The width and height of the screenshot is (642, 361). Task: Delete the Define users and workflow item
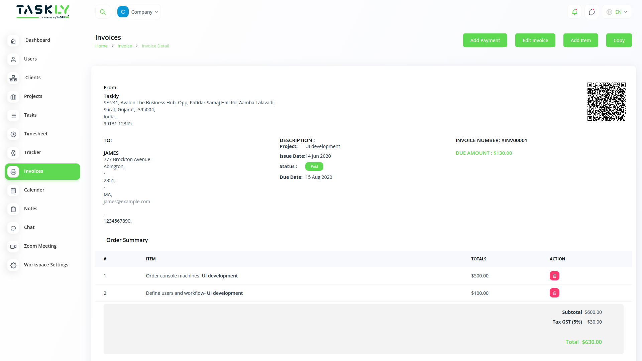click(x=554, y=293)
